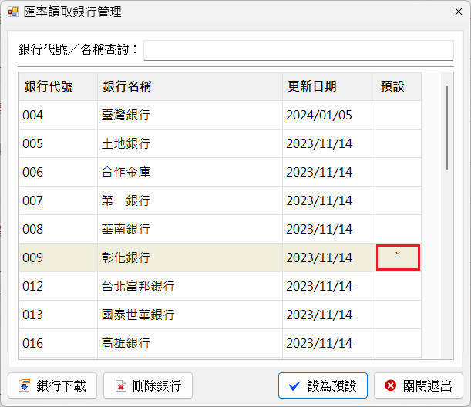471x407 pixels.
Task: Click the date 2024/01/05
Action: pyautogui.click(x=319, y=115)
